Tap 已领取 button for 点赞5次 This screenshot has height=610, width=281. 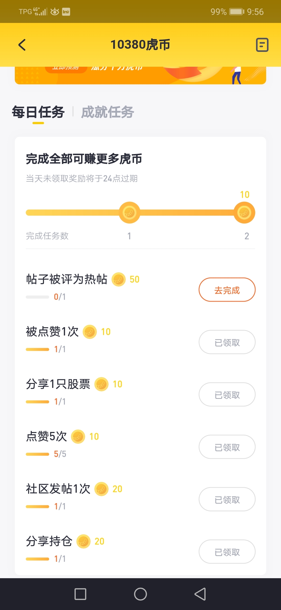pyautogui.click(x=227, y=447)
